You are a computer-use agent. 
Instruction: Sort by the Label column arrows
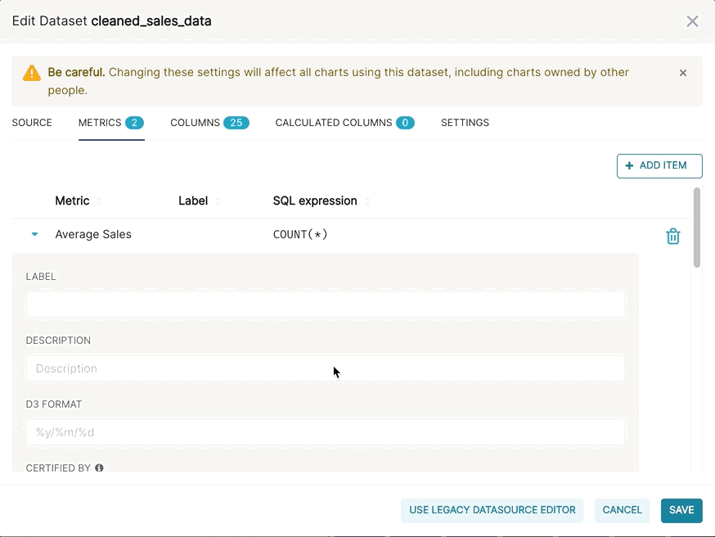tap(218, 201)
